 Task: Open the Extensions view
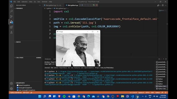11,27
